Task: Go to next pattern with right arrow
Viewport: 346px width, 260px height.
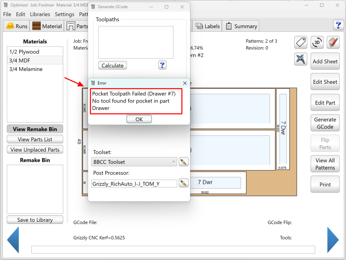Action: 333,240
